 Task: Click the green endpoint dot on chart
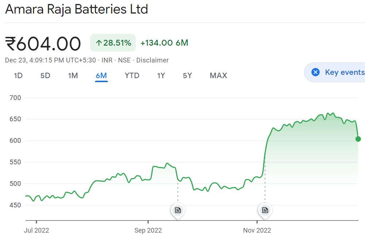click(x=358, y=139)
